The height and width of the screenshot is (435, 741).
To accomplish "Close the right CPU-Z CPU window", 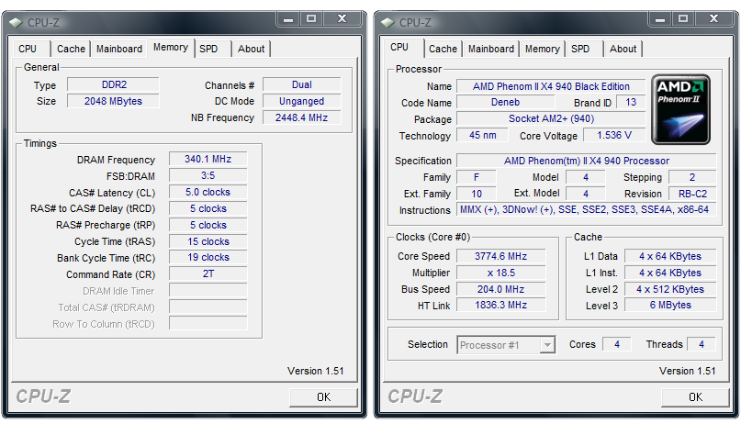I will pos(714,19).
